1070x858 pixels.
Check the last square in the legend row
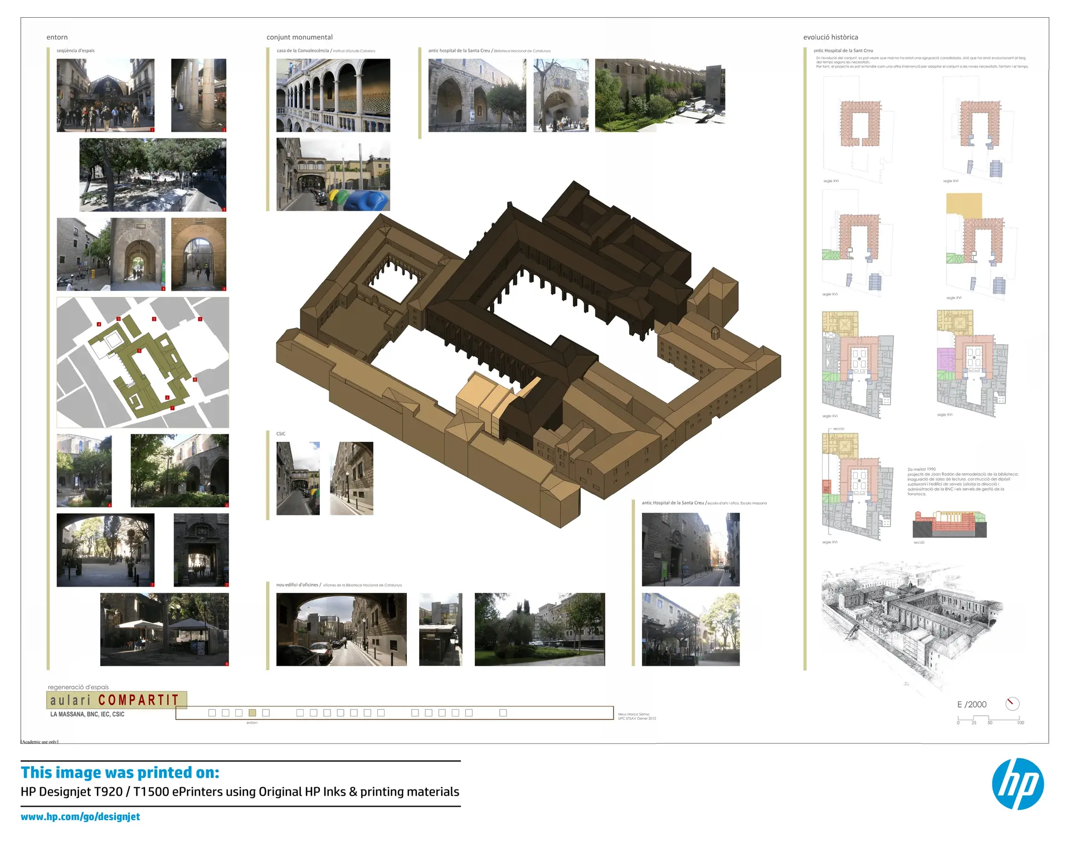(502, 713)
